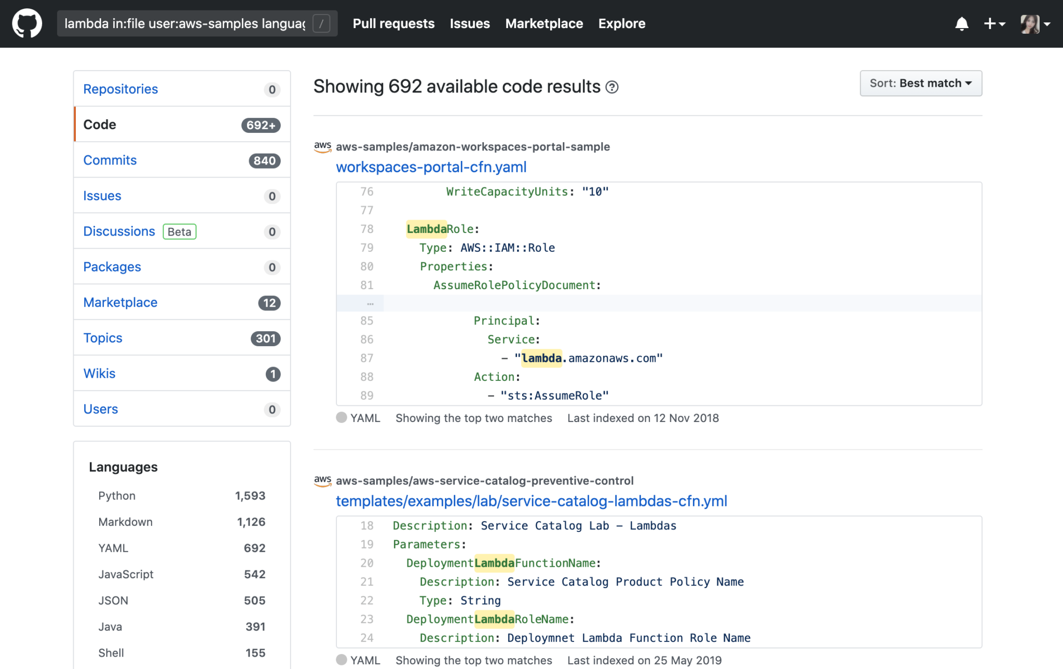Click the aws org avatar on second result
Image resolution: width=1063 pixels, height=669 pixels.
pos(322,481)
